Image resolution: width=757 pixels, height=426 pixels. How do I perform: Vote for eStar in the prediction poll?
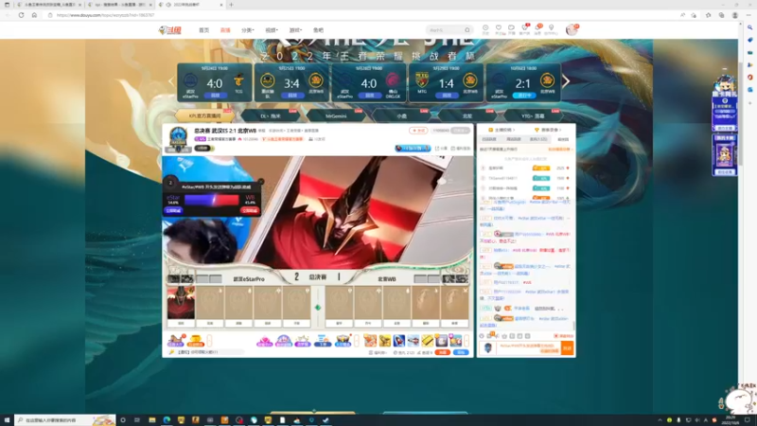(x=173, y=210)
